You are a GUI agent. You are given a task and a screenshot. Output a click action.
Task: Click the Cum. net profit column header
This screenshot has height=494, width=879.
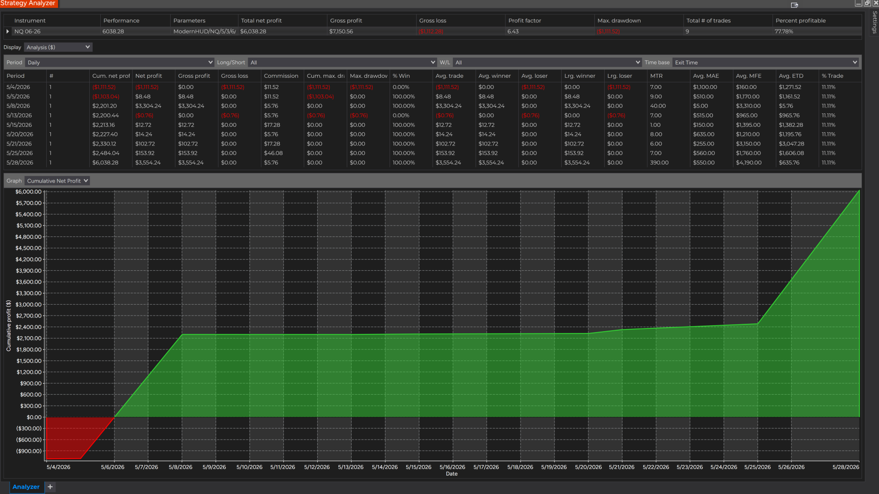click(x=111, y=76)
